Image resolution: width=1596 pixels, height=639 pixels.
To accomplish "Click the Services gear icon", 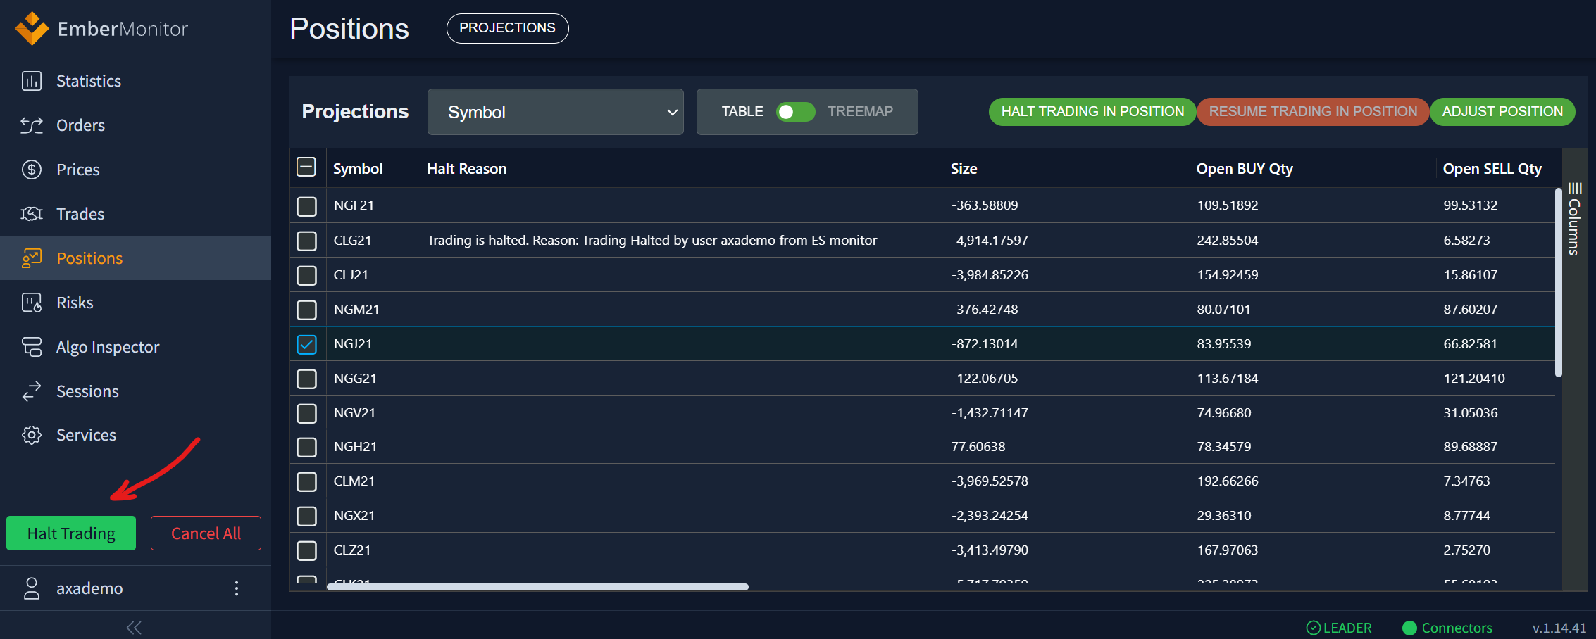I will [32, 435].
